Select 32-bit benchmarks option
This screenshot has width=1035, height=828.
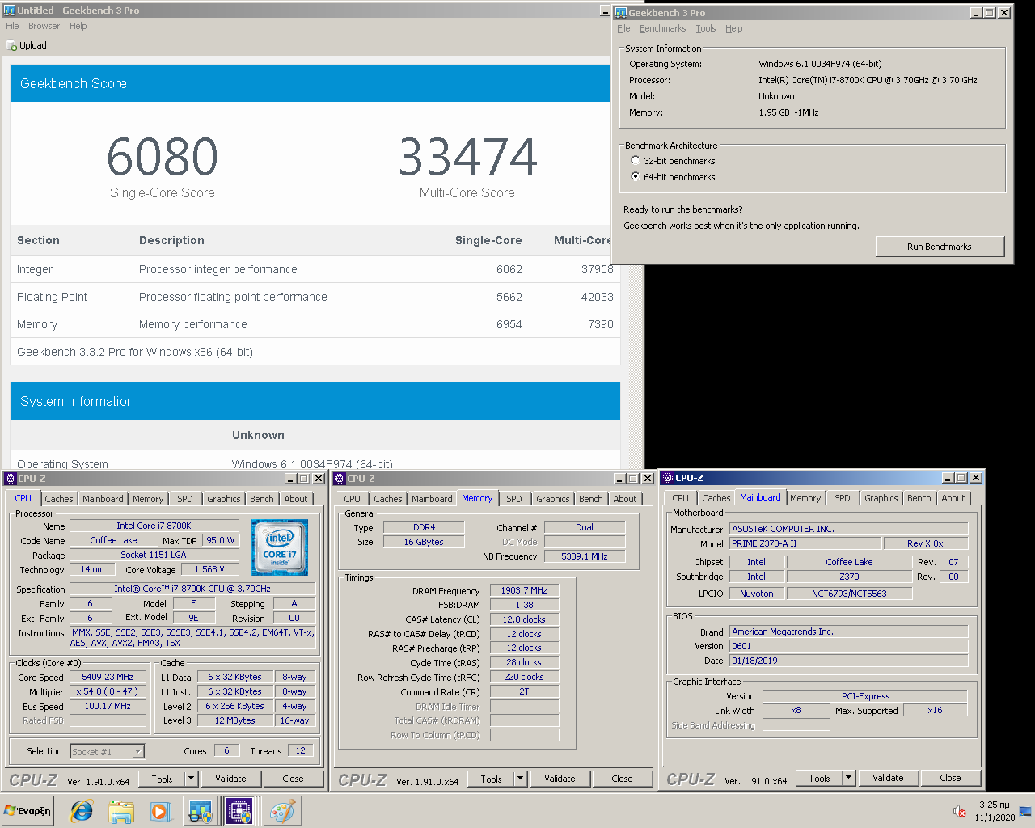coord(636,160)
